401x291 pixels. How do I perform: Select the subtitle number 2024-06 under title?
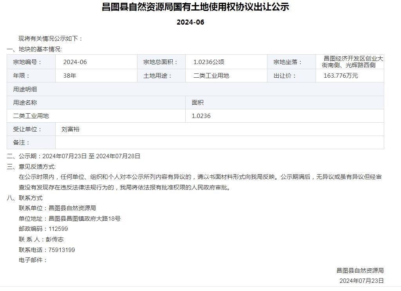(191, 22)
